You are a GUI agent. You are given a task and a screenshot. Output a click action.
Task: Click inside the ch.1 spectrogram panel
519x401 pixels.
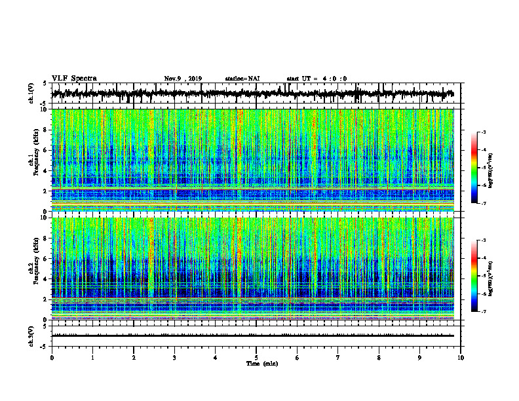tap(253, 160)
